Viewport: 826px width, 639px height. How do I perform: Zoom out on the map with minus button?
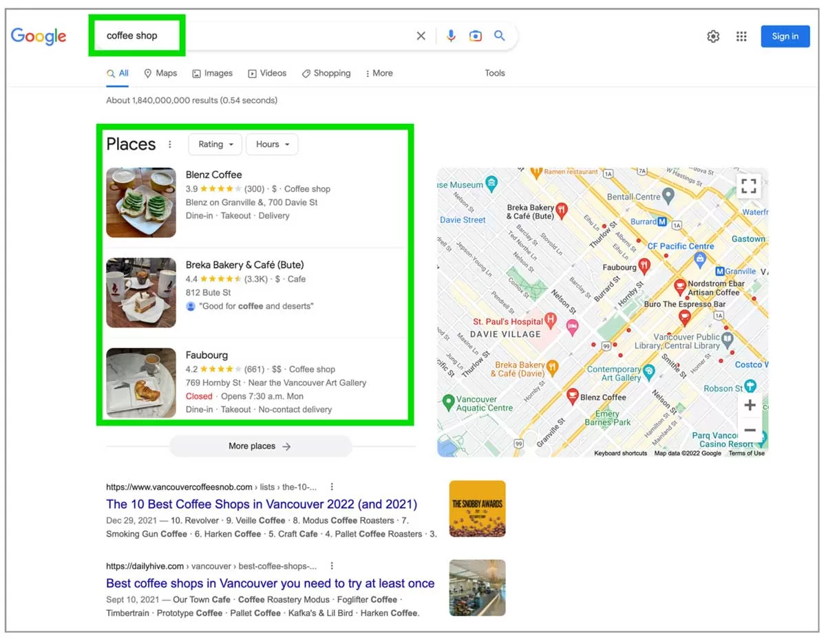pos(750,431)
